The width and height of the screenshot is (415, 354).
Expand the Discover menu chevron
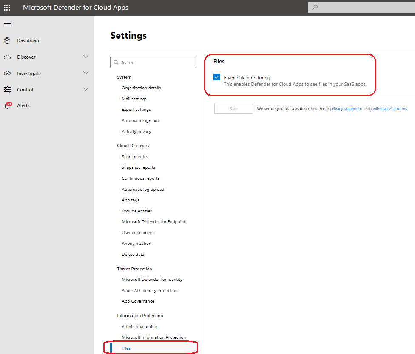point(86,57)
